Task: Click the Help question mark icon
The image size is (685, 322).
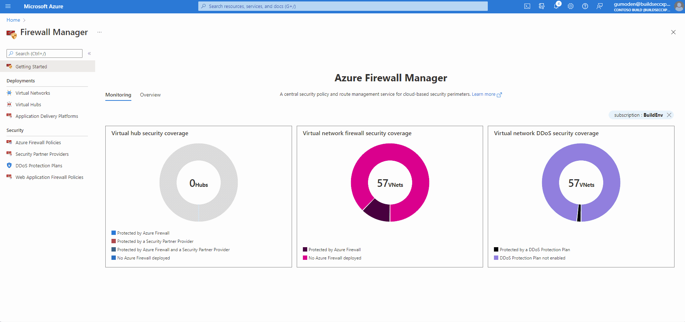Action: pyautogui.click(x=585, y=6)
